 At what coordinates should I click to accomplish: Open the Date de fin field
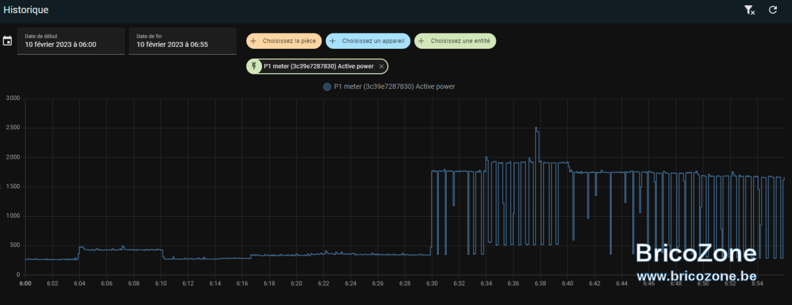tap(182, 41)
